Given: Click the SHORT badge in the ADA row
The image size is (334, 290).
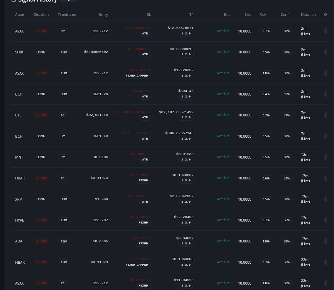Looking at the screenshot, I should pos(41,241).
